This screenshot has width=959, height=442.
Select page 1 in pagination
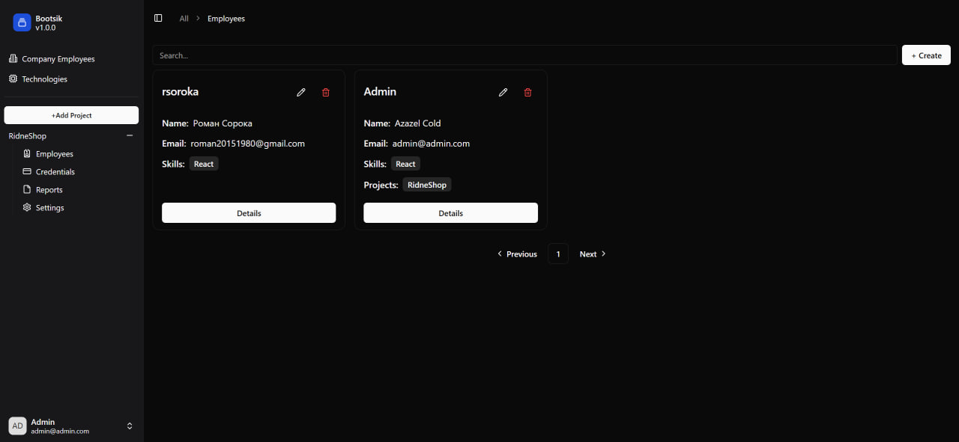(558, 254)
